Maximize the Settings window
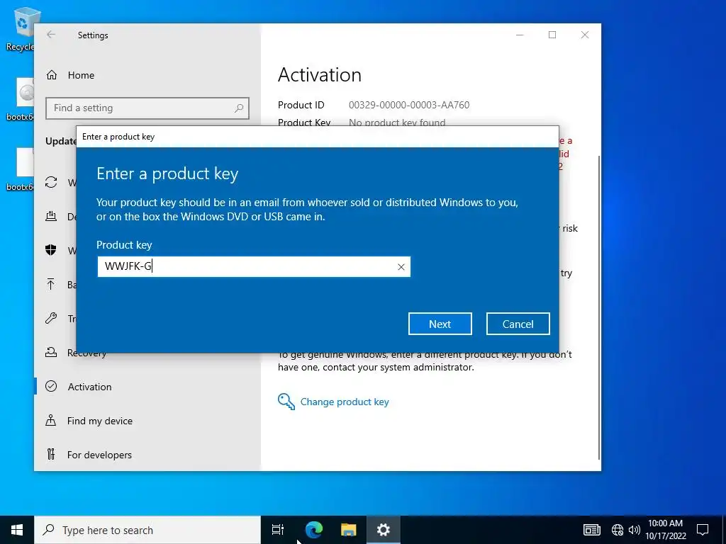This screenshot has height=544, width=726. [552, 35]
